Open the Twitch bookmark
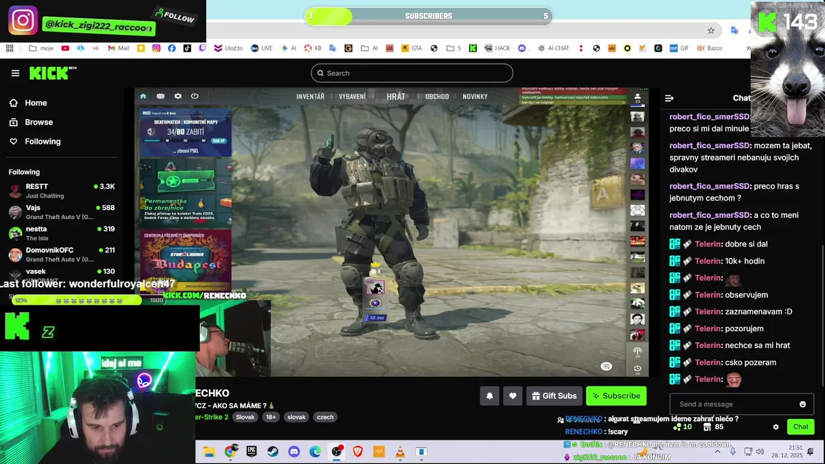 [202, 48]
